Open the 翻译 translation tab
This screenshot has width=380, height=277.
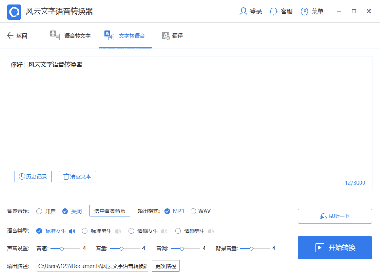[x=172, y=36]
